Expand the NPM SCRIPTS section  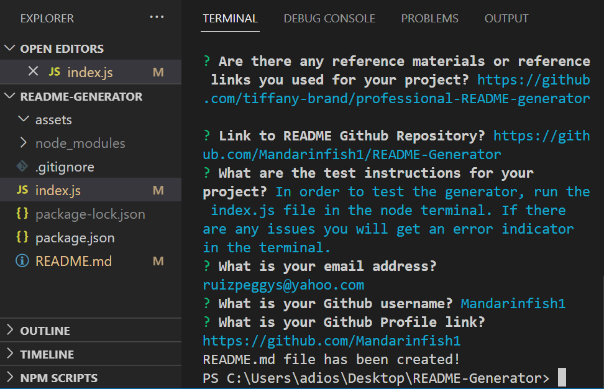coord(10,377)
